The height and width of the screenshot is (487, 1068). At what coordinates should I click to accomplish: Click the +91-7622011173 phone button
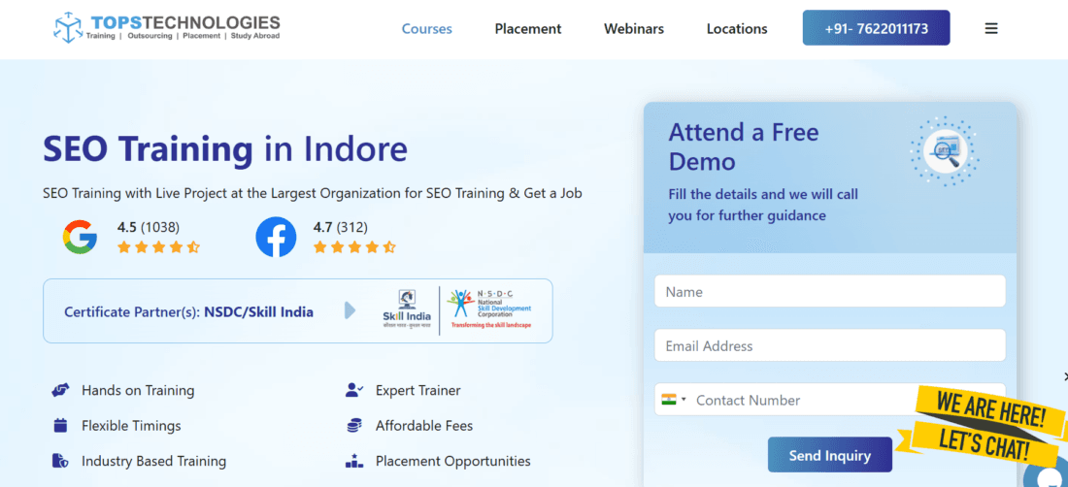click(876, 28)
